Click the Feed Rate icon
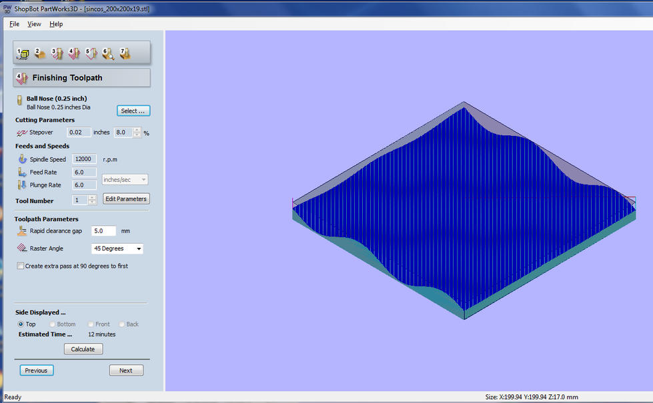Image resolution: width=653 pixels, height=403 pixels. pyautogui.click(x=22, y=172)
